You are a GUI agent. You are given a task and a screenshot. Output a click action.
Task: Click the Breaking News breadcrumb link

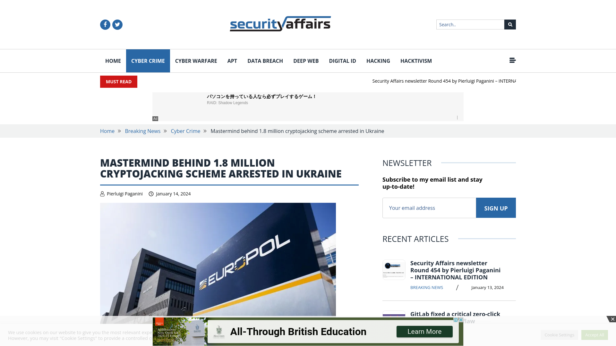point(142,131)
